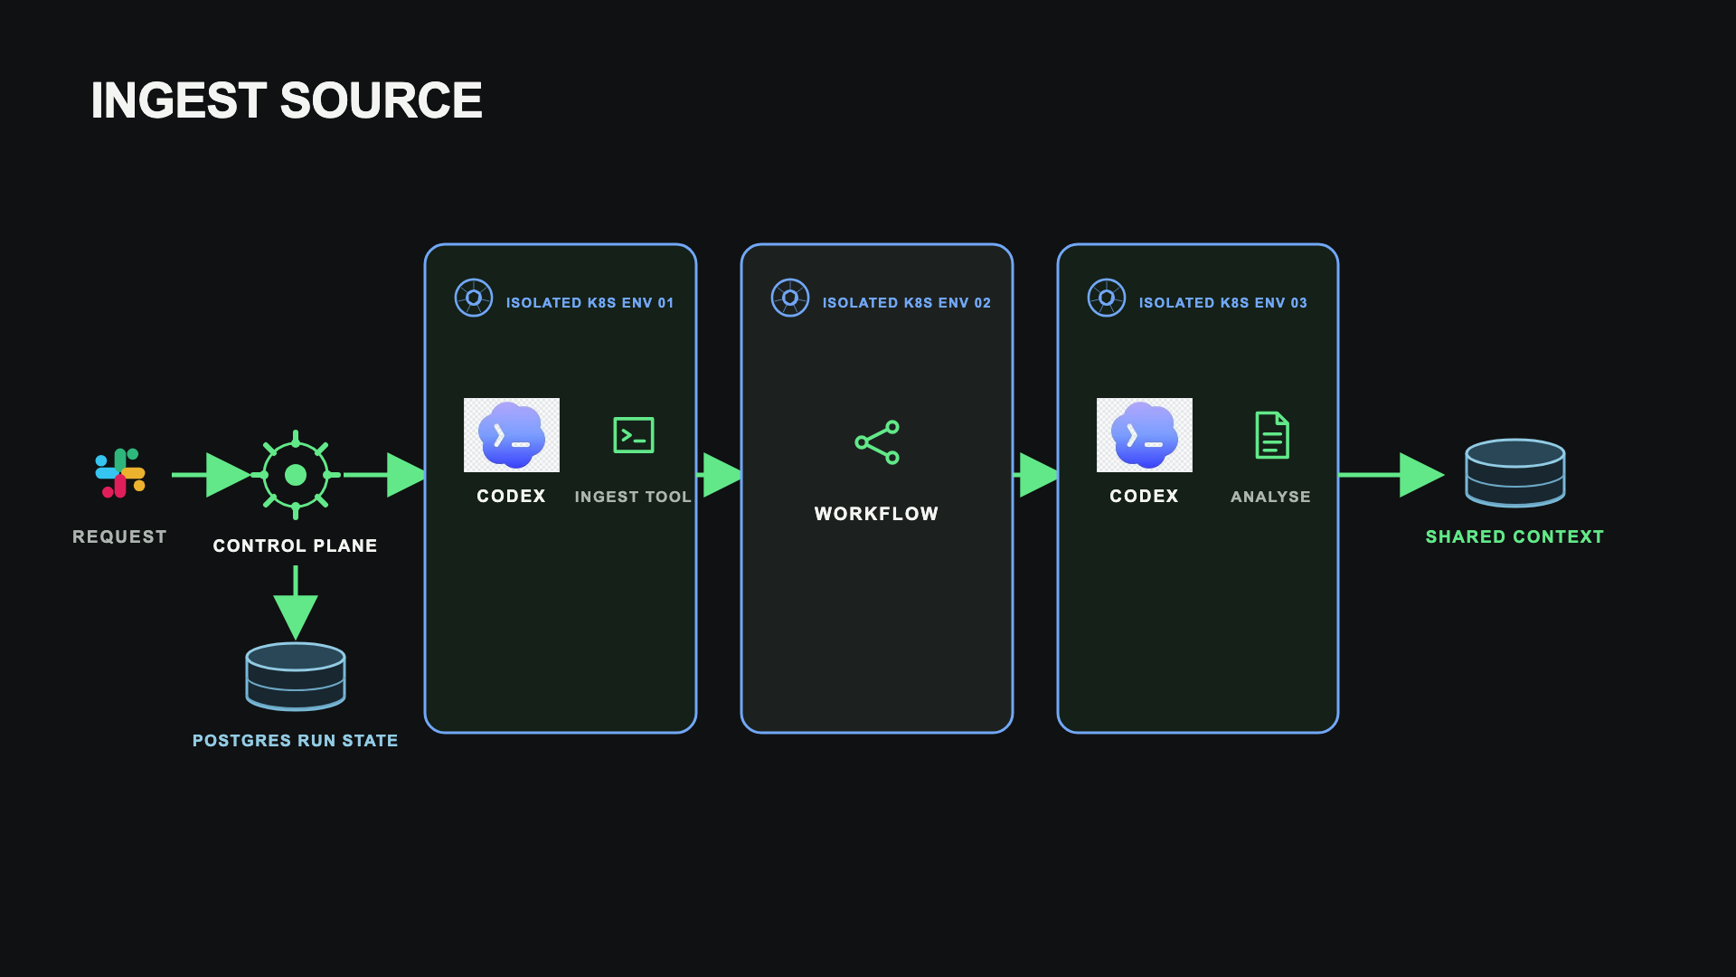Click the REQUEST label
The width and height of the screenshot is (1736, 977).
pyautogui.click(x=119, y=536)
